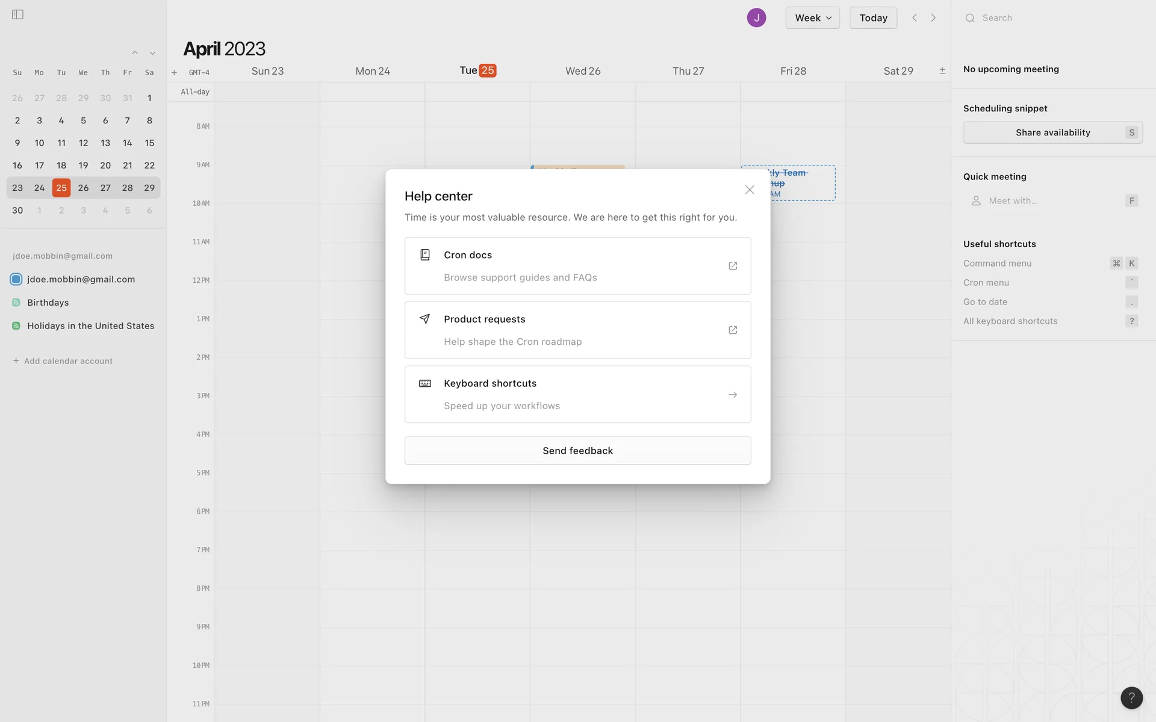Image resolution: width=1156 pixels, height=722 pixels.
Task: Go to previous month in mini calendar
Action: click(135, 53)
